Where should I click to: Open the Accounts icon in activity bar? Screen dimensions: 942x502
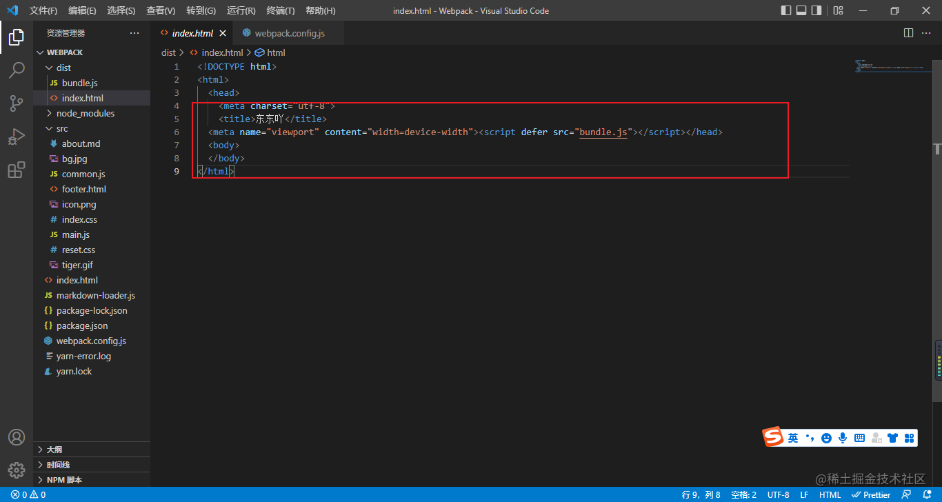[17, 437]
